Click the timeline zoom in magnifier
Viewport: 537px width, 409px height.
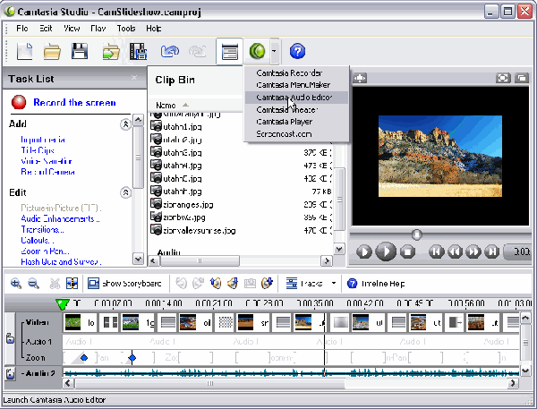tap(16, 284)
